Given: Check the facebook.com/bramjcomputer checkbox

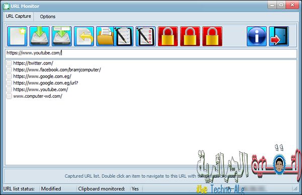Looking at the screenshot, I should coord(9,70).
